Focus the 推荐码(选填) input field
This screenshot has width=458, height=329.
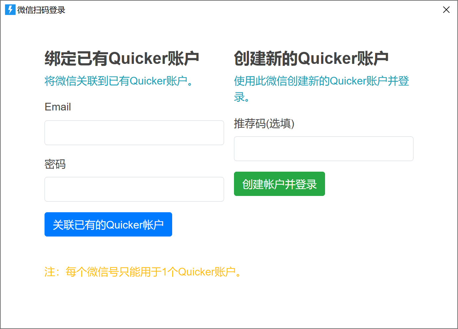[324, 149]
